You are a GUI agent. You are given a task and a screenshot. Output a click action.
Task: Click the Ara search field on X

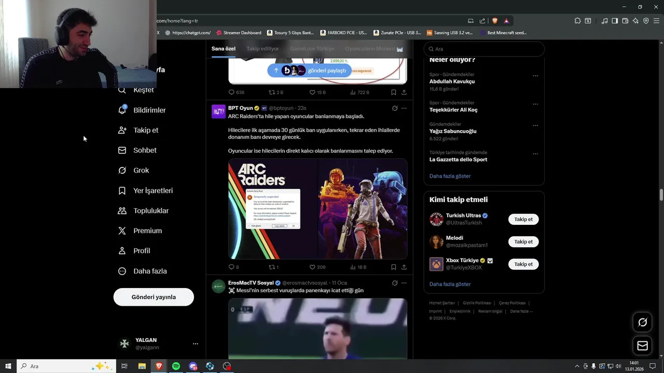[x=484, y=49]
